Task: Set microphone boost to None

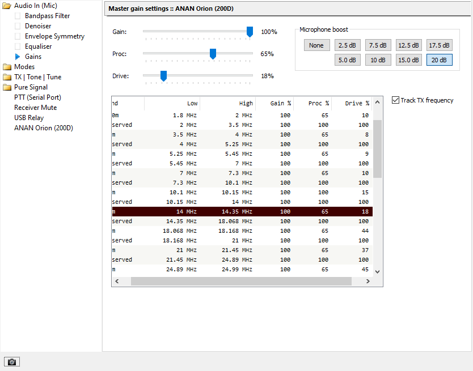Action: (316, 45)
